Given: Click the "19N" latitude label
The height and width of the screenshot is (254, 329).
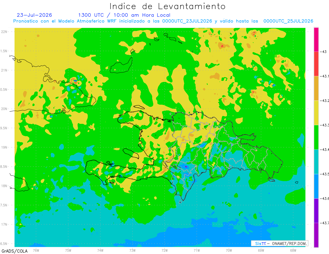Looking at the screenshot, I should click(x=4, y=147).
